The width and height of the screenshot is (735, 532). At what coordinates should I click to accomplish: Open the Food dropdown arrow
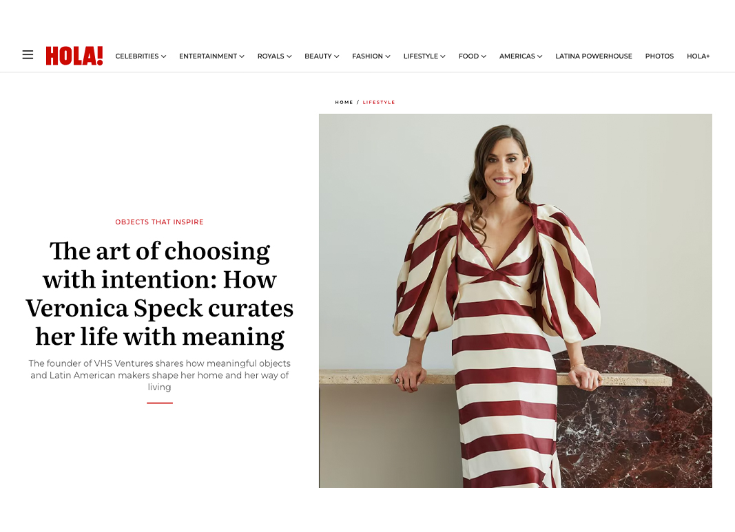click(484, 56)
